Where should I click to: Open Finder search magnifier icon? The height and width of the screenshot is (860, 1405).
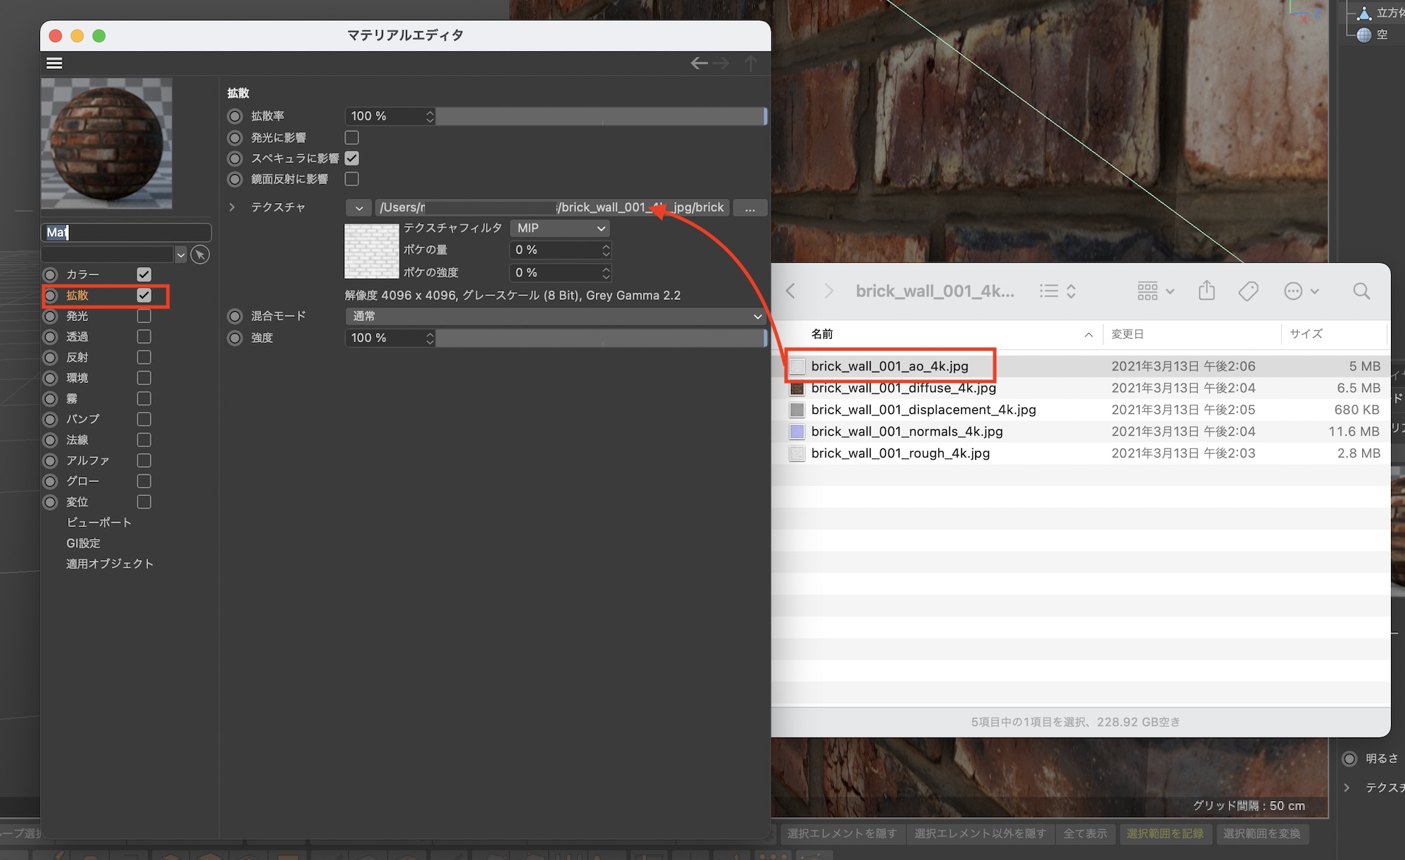(1361, 291)
